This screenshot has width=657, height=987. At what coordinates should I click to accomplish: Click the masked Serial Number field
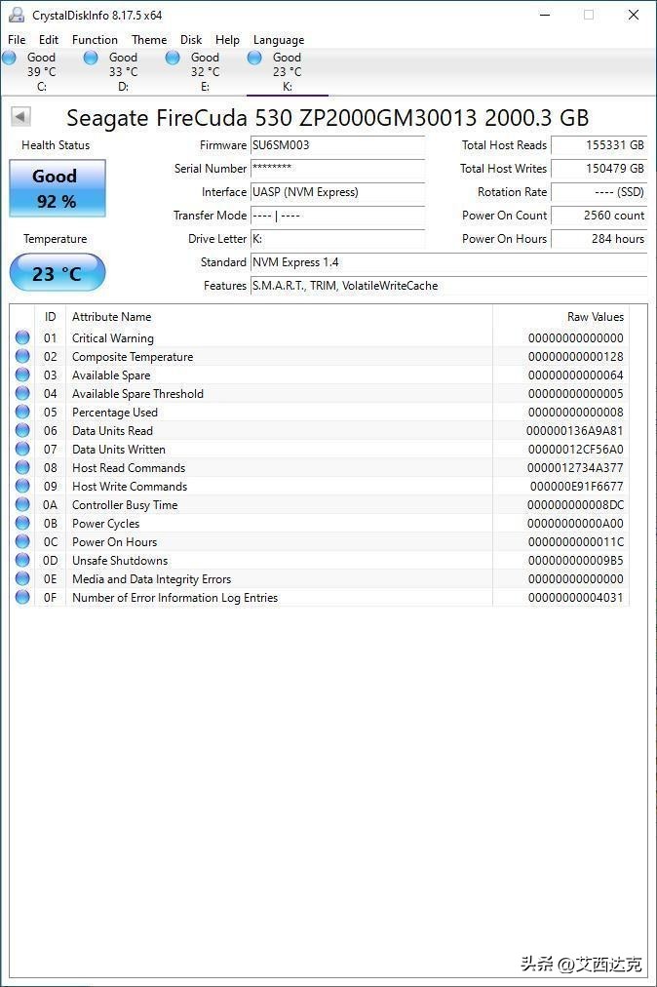337,169
